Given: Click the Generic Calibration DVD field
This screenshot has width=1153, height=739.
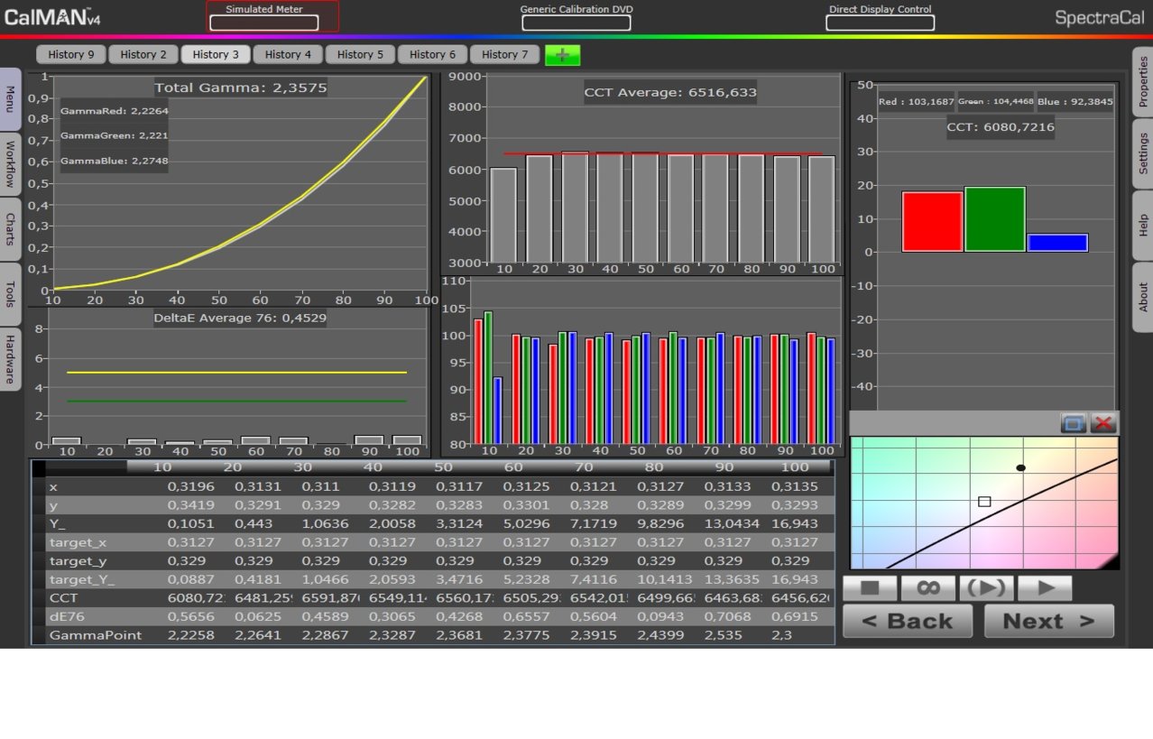Looking at the screenshot, I should pos(576,23).
